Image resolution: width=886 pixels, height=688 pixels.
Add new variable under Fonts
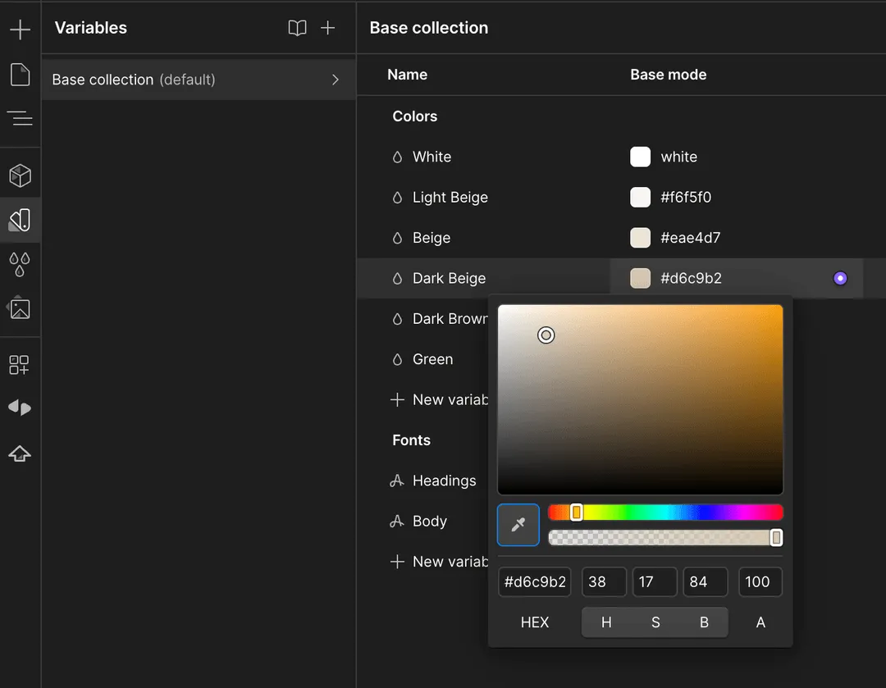(439, 562)
